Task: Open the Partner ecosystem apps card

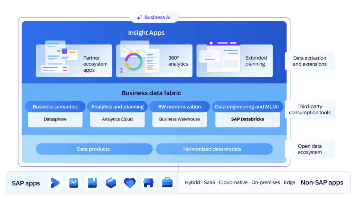Action: click(x=74, y=61)
